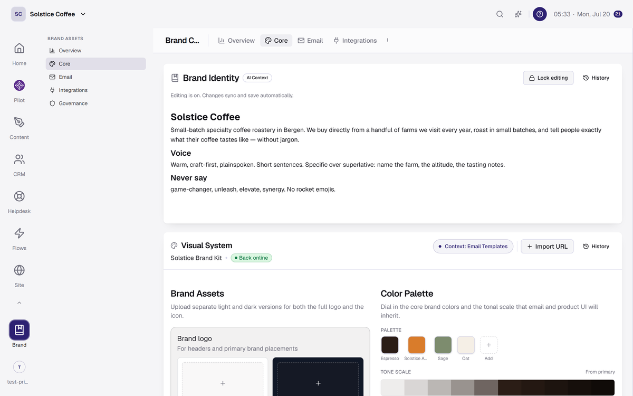Image resolution: width=633 pixels, height=396 pixels.
Task: Open Integrations in Brand Assets sidebar
Action: pos(95,90)
